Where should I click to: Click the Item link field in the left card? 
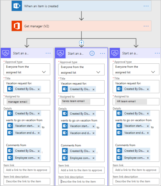pos(27,170)
